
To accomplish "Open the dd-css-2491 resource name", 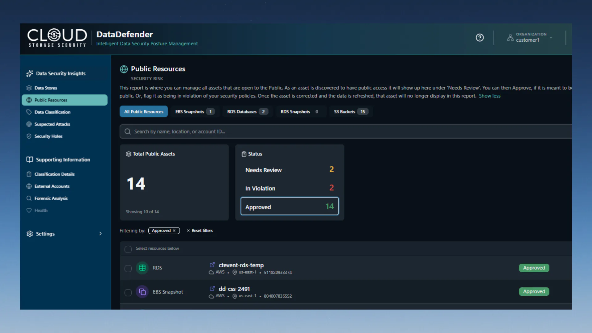I will (x=234, y=289).
